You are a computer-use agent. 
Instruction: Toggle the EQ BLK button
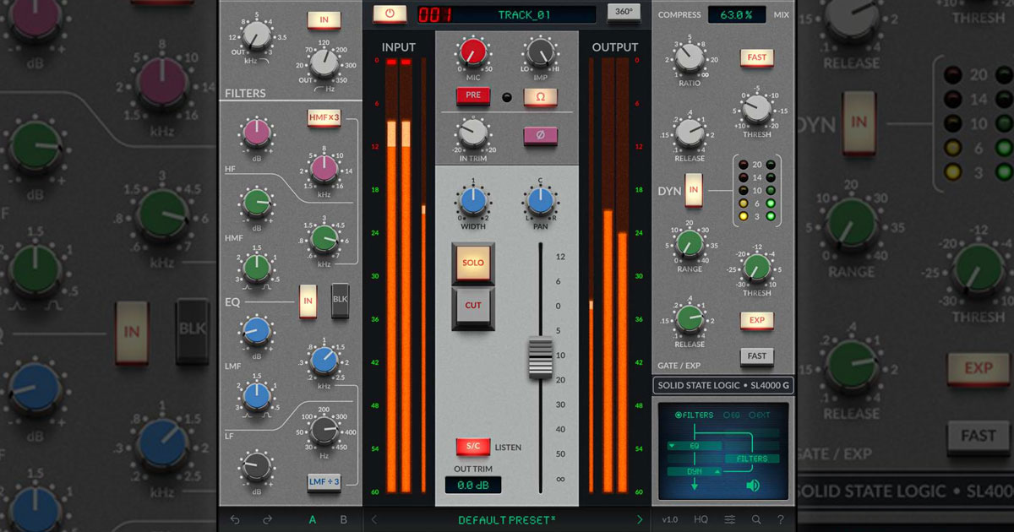coord(341,301)
